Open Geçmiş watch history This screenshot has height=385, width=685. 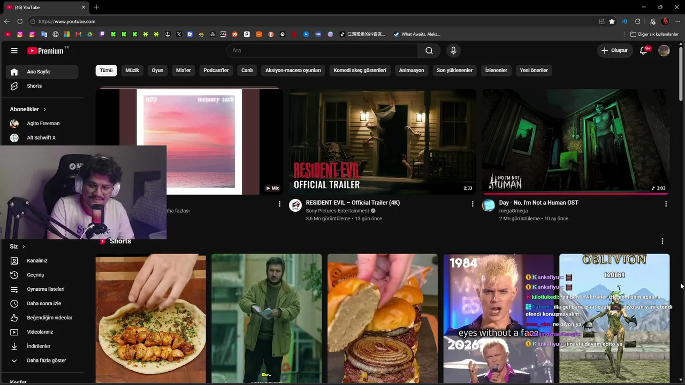pos(42,275)
